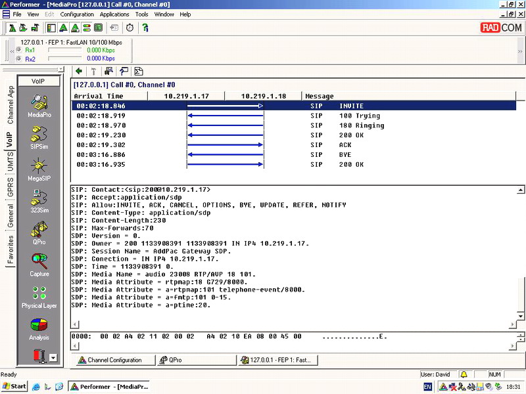Image resolution: width=526 pixels, height=394 pixels.
Task: Click the first main toolbar triangle icon
Action: pyautogui.click(x=12, y=28)
